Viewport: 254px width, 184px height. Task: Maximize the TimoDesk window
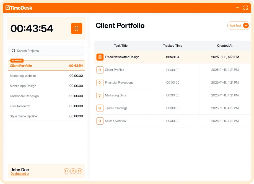click(245, 8)
